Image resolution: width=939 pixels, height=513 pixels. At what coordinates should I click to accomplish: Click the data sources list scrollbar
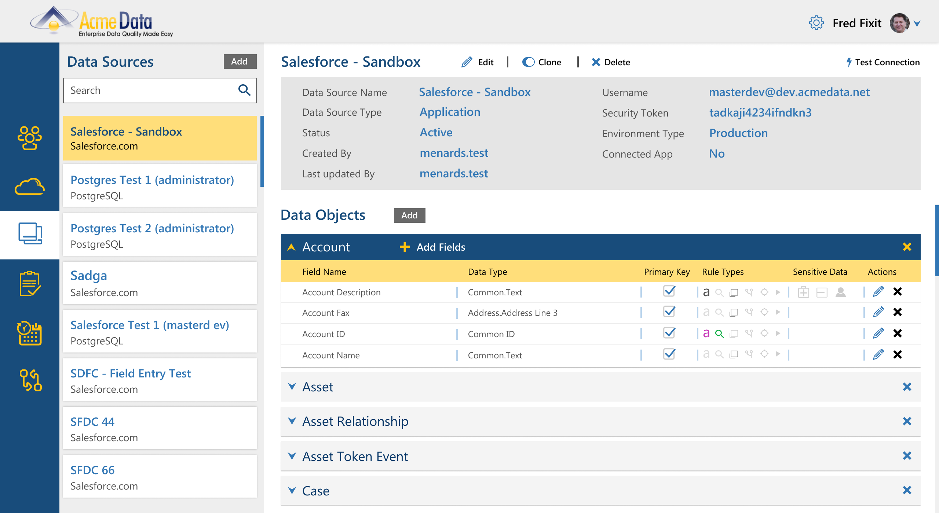[x=262, y=151]
